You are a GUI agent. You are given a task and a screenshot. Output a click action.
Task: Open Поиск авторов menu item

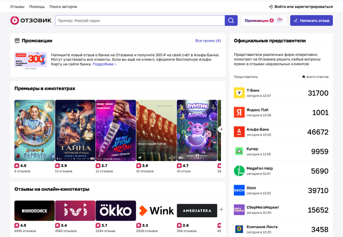pyautogui.click(x=63, y=7)
